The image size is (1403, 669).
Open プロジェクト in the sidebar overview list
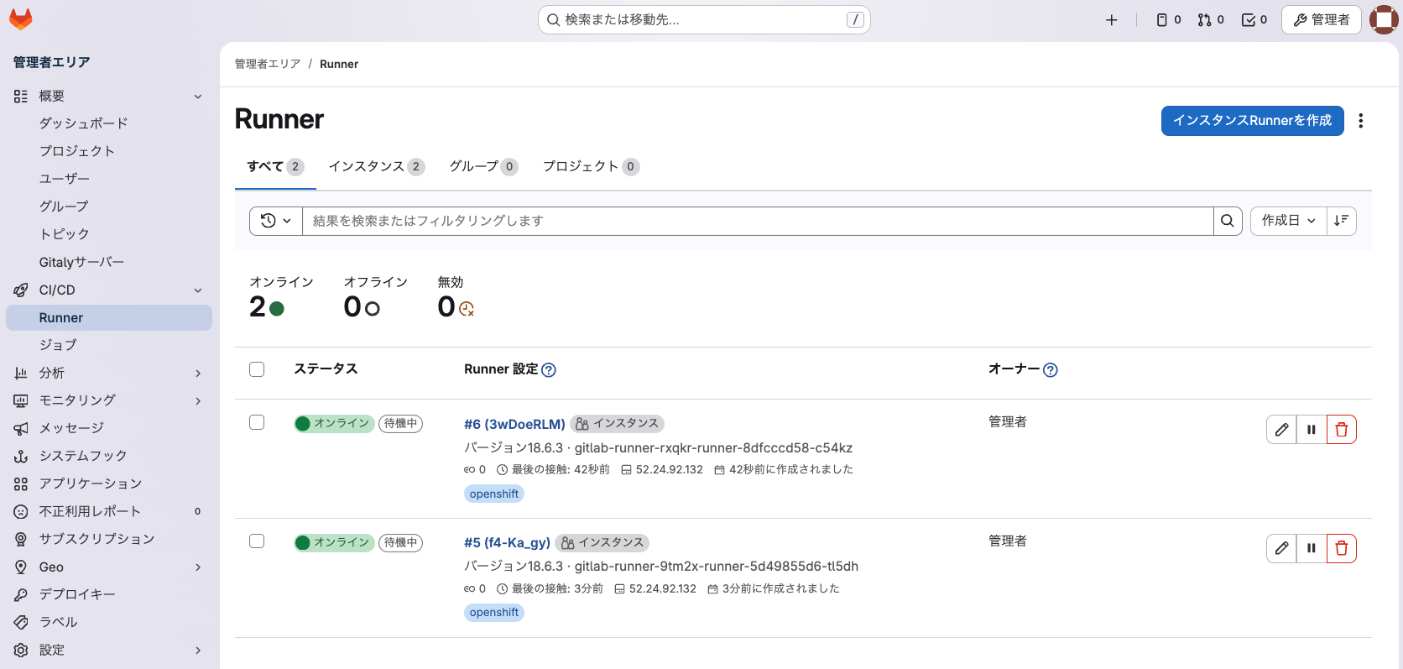(109, 151)
